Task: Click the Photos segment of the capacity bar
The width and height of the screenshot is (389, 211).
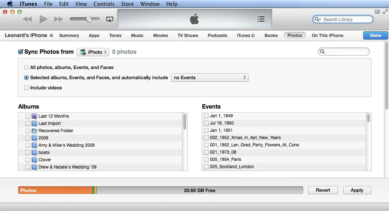Action: pos(55,190)
